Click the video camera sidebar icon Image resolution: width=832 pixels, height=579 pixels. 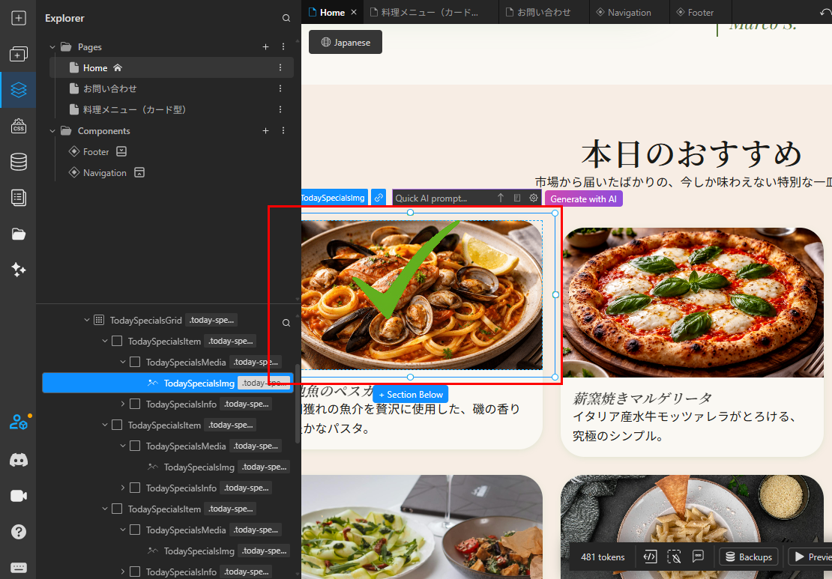pyautogui.click(x=19, y=496)
